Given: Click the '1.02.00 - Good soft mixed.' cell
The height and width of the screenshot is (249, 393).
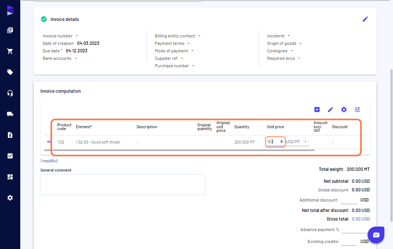Looking at the screenshot, I should point(98,142).
